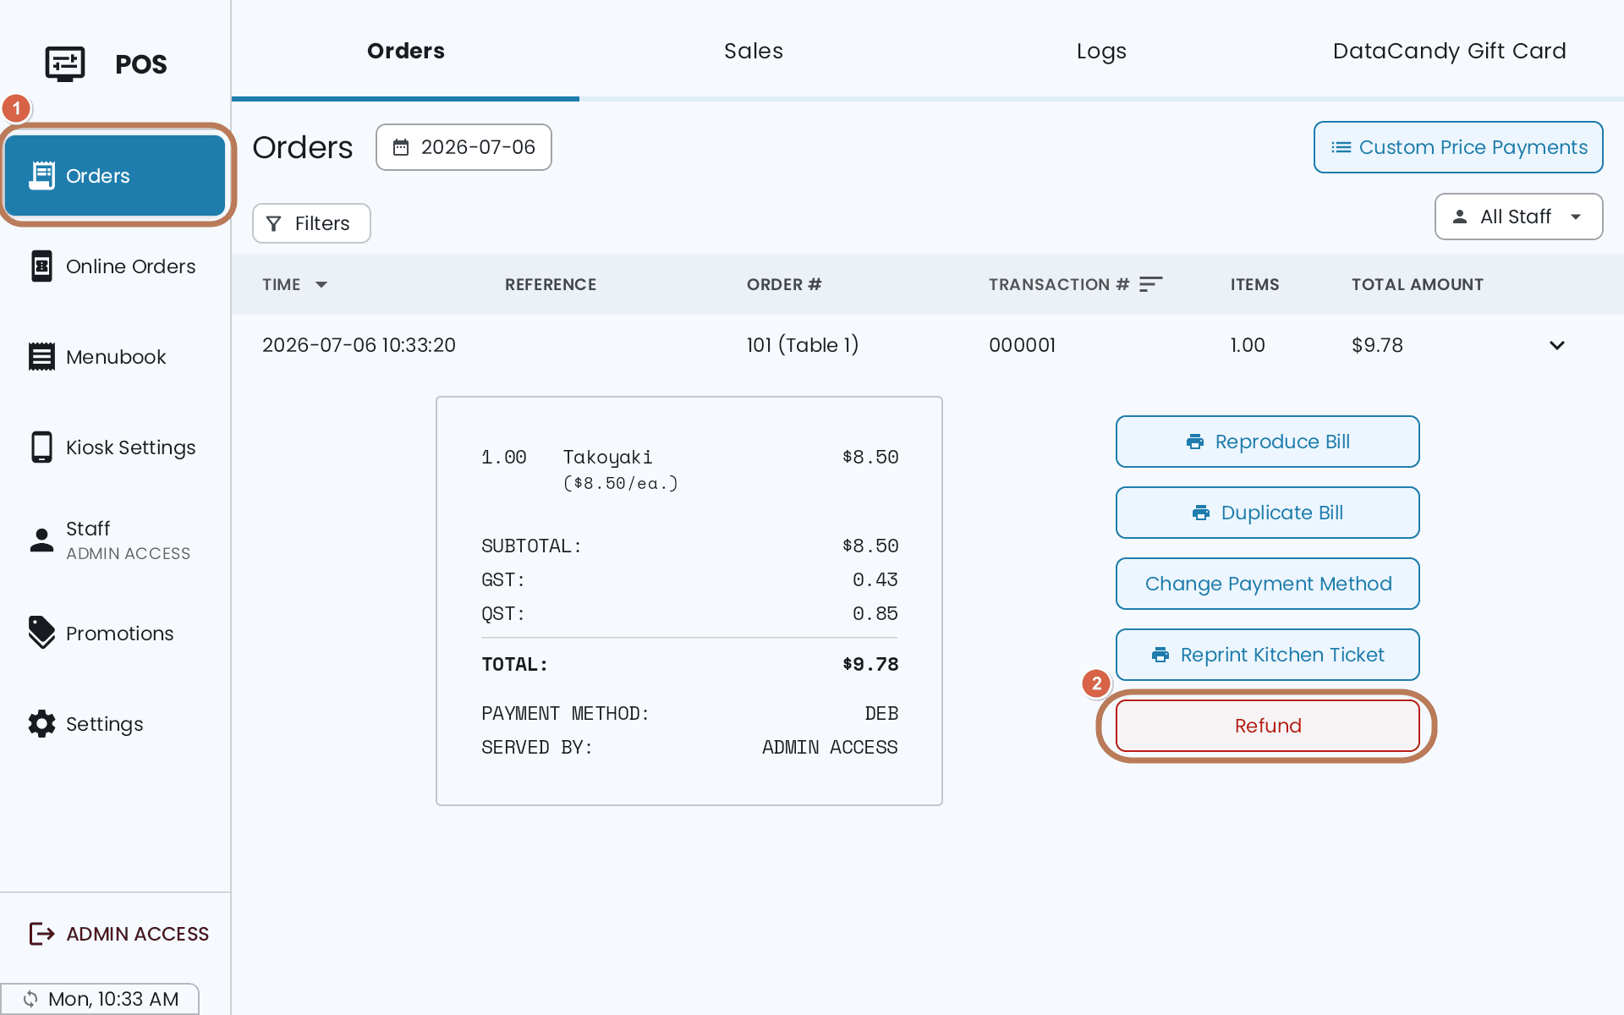
Task: Click the REFERENCE column header
Action: [551, 284]
